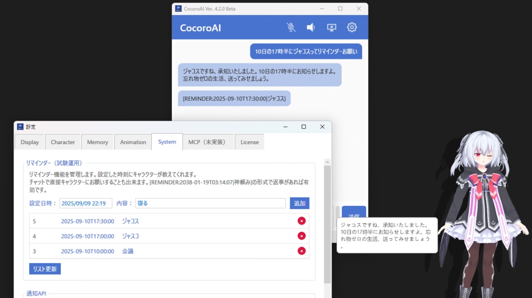Click the user message about 10日の17時半
532x298 pixels.
point(306,51)
